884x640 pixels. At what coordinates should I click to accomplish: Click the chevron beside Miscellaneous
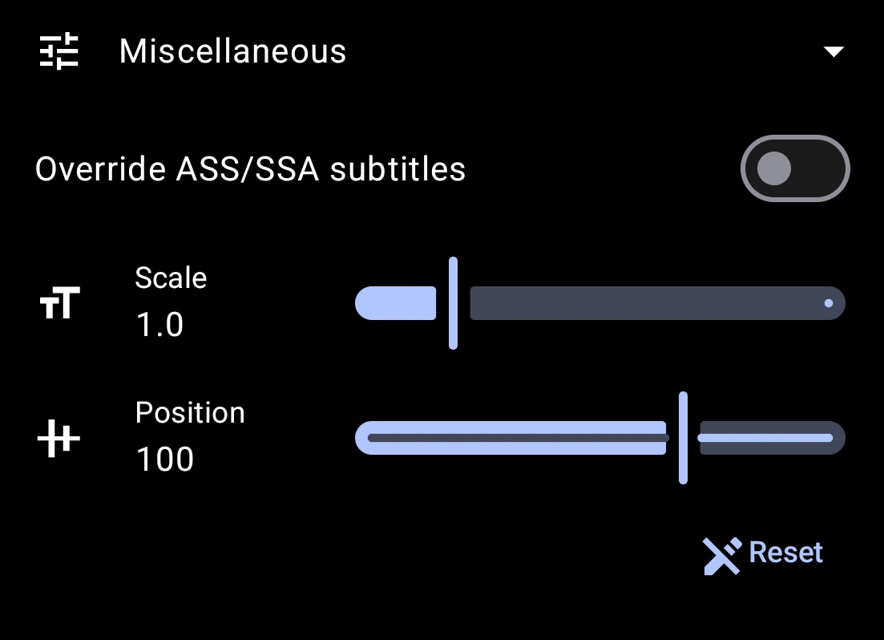pyautogui.click(x=834, y=51)
